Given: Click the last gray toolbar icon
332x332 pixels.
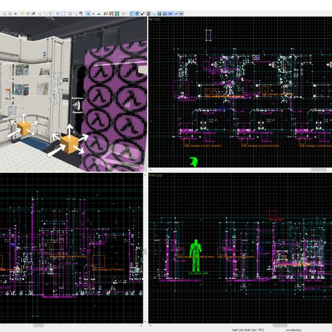Looking at the screenshot, I should 181,13.
